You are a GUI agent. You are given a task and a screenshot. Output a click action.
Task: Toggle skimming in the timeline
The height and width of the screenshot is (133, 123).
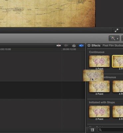[59, 46]
